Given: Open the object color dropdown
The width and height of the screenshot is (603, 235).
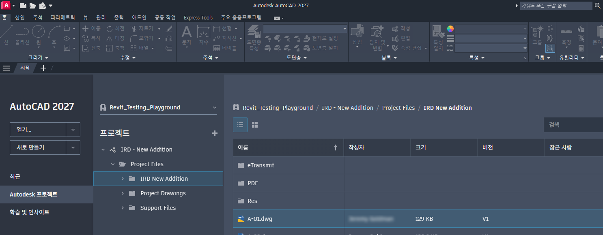Looking at the screenshot, I should tap(491, 29).
